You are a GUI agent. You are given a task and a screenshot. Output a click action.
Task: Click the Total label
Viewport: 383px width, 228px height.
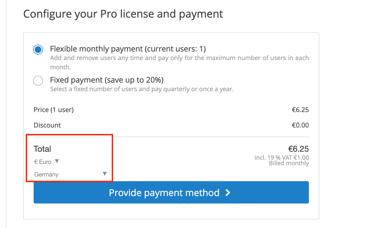pos(42,149)
